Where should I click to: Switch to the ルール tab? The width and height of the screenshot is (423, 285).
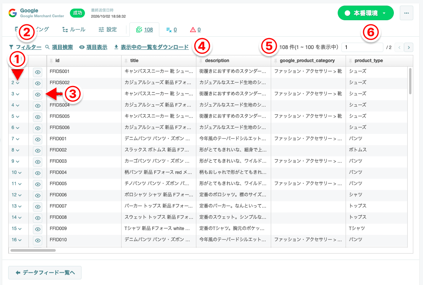[x=74, y=30]
